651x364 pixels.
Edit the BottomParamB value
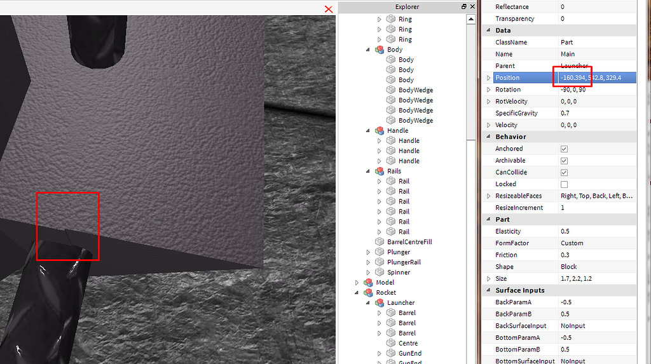coord(598,349)
